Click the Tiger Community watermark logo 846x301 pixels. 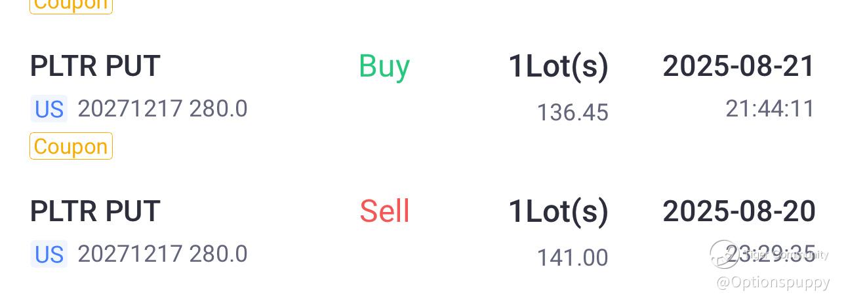[724, 255]
